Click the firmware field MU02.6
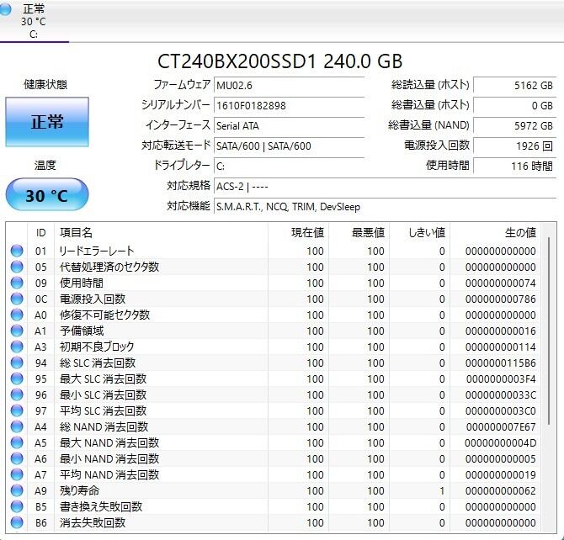Screen dimensions: 564x540 tap(290, 86)
